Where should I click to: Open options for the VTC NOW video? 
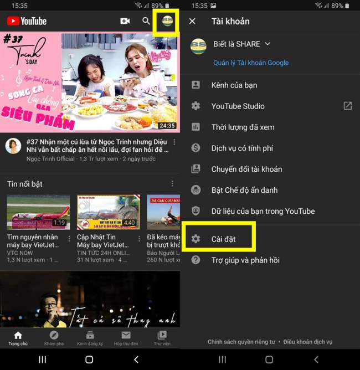pyautogui.click(x=69, y=239)
